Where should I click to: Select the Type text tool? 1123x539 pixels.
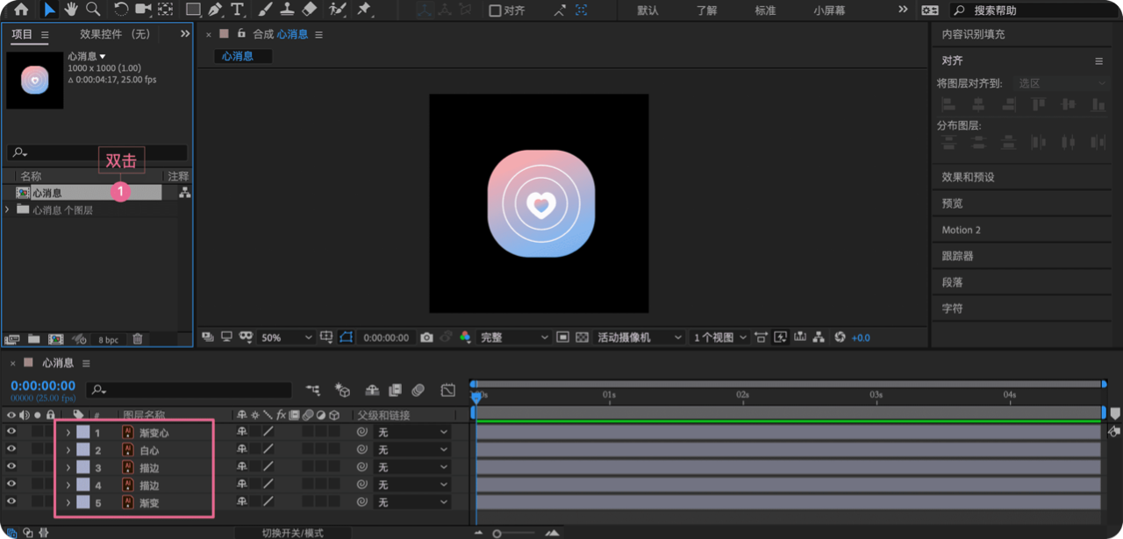(x=237, y=10)
